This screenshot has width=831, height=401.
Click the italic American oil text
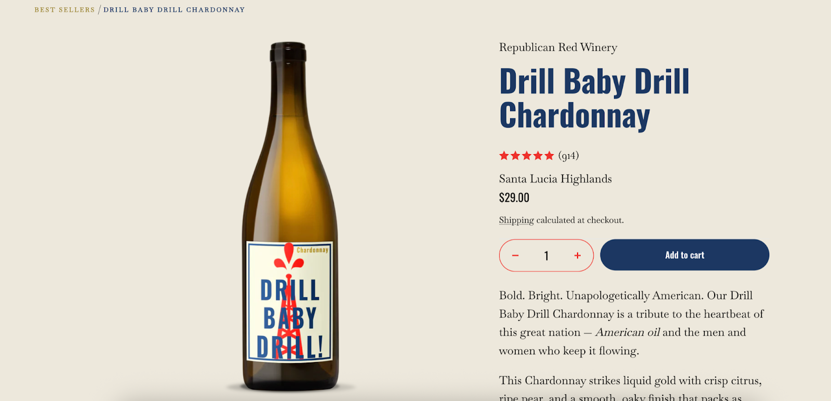(x=628, y=332)
